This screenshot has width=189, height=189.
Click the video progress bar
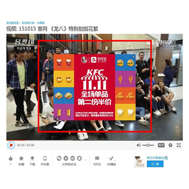click(94, 140)
